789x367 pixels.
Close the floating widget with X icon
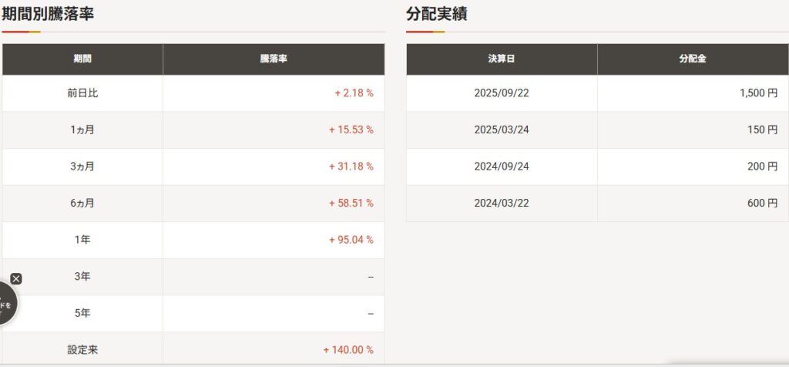(x=16, y=279)
